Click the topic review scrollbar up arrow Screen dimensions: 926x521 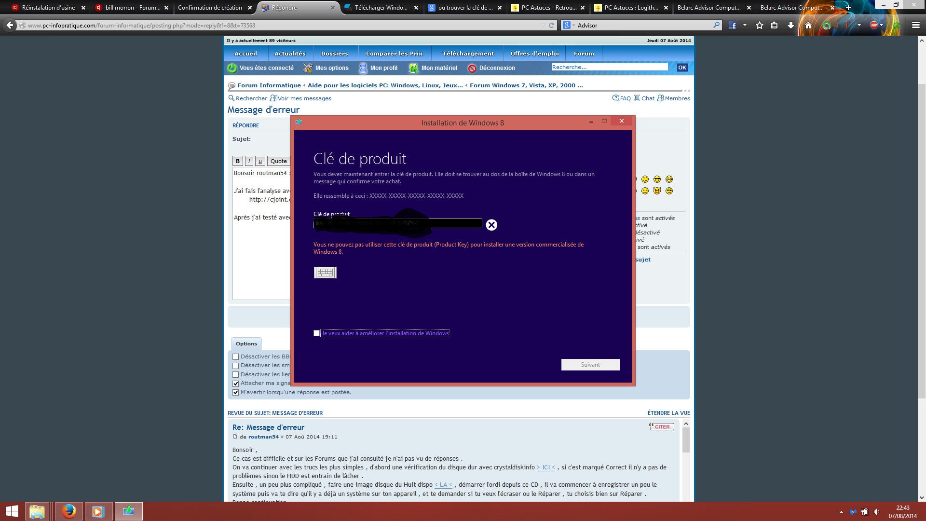point(686,424)
